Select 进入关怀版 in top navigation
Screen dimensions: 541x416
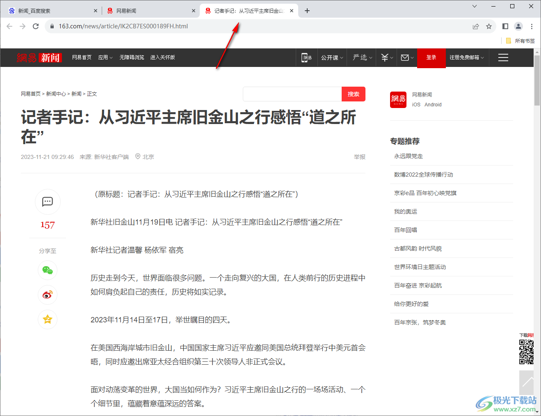pos(162,57)
